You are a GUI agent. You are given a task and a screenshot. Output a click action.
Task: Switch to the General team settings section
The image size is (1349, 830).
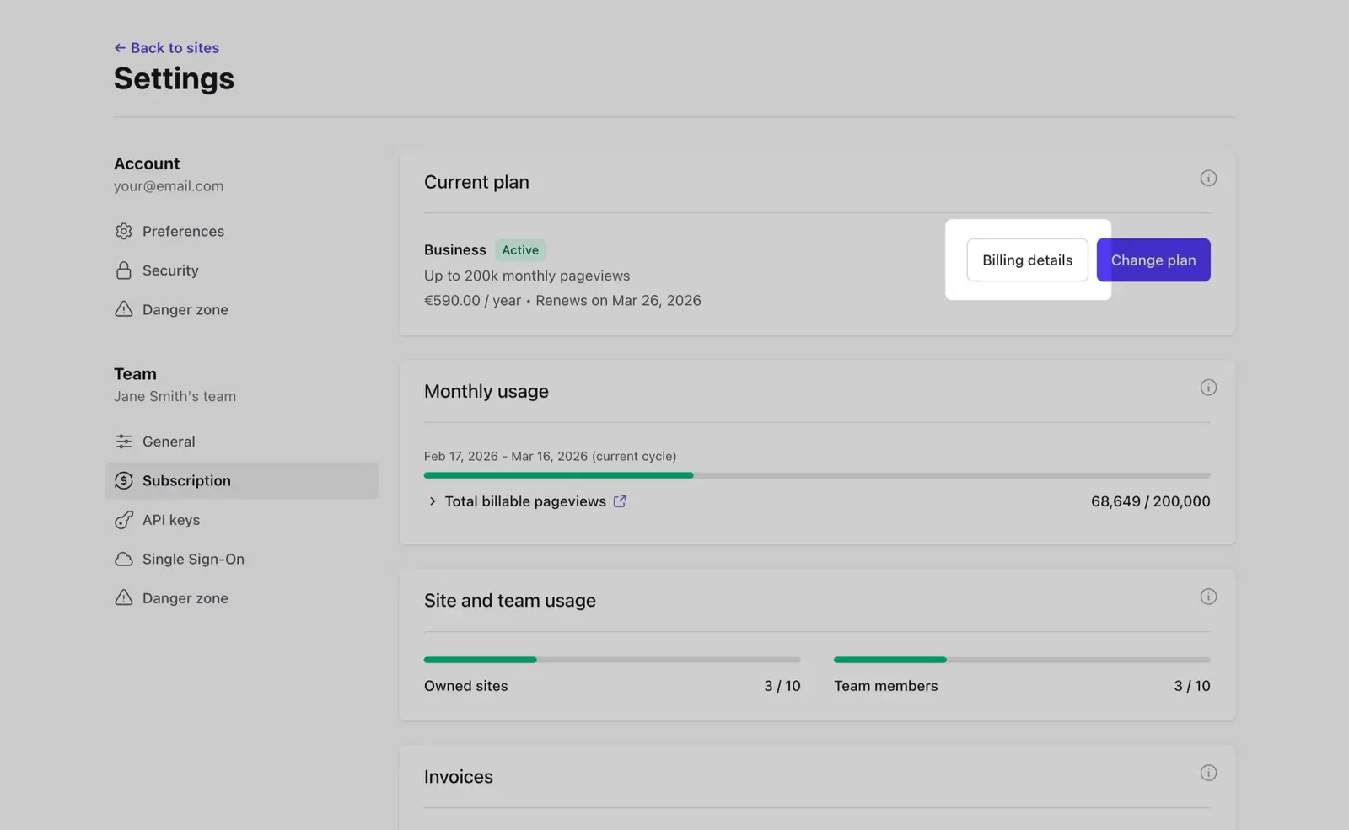168,441
